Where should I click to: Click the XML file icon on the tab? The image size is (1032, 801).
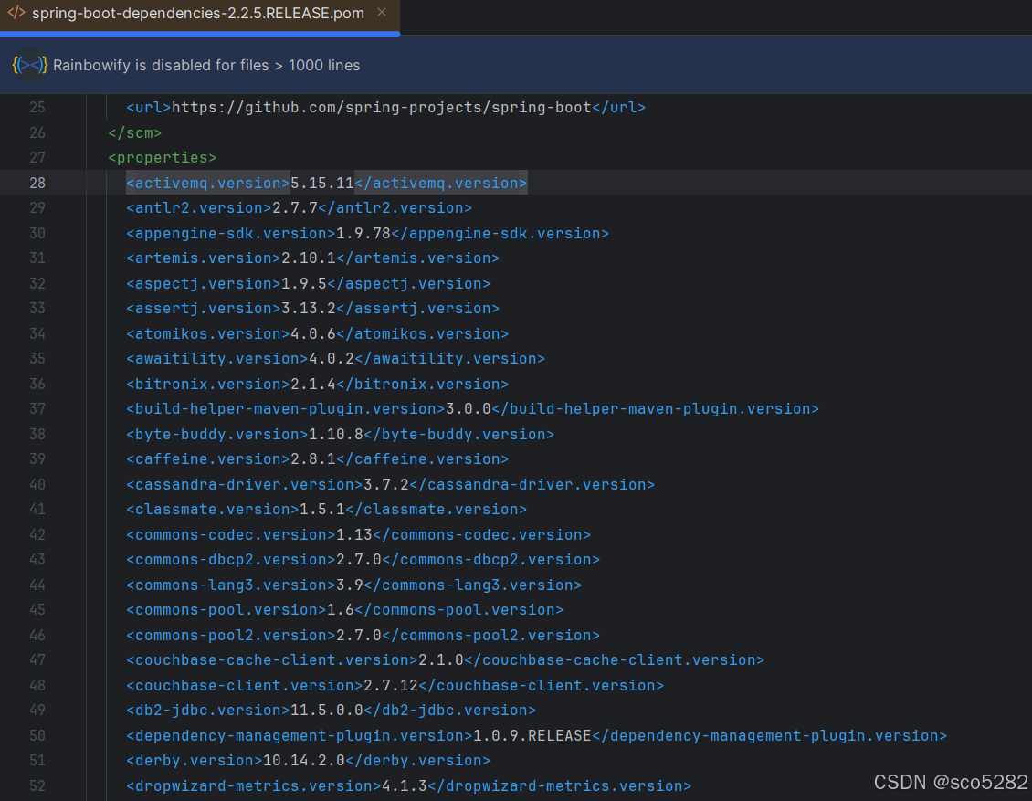pyautogui.click(x=16, y=13)
